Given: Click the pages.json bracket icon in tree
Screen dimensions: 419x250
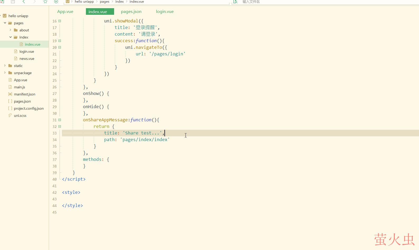Looking at the screenshot, I should tap(10, 101).
